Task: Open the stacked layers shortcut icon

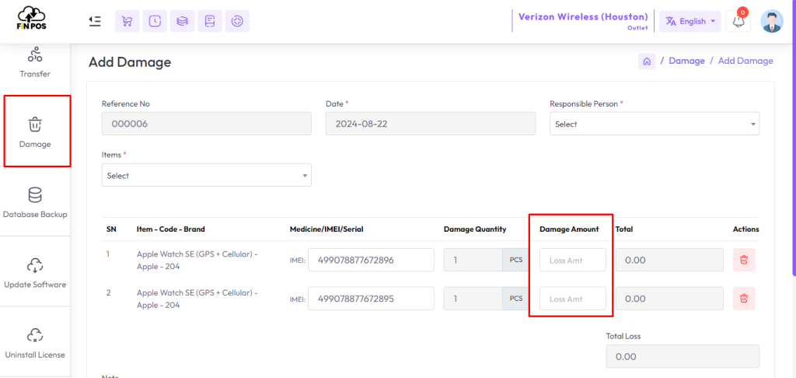Action: 182,21
